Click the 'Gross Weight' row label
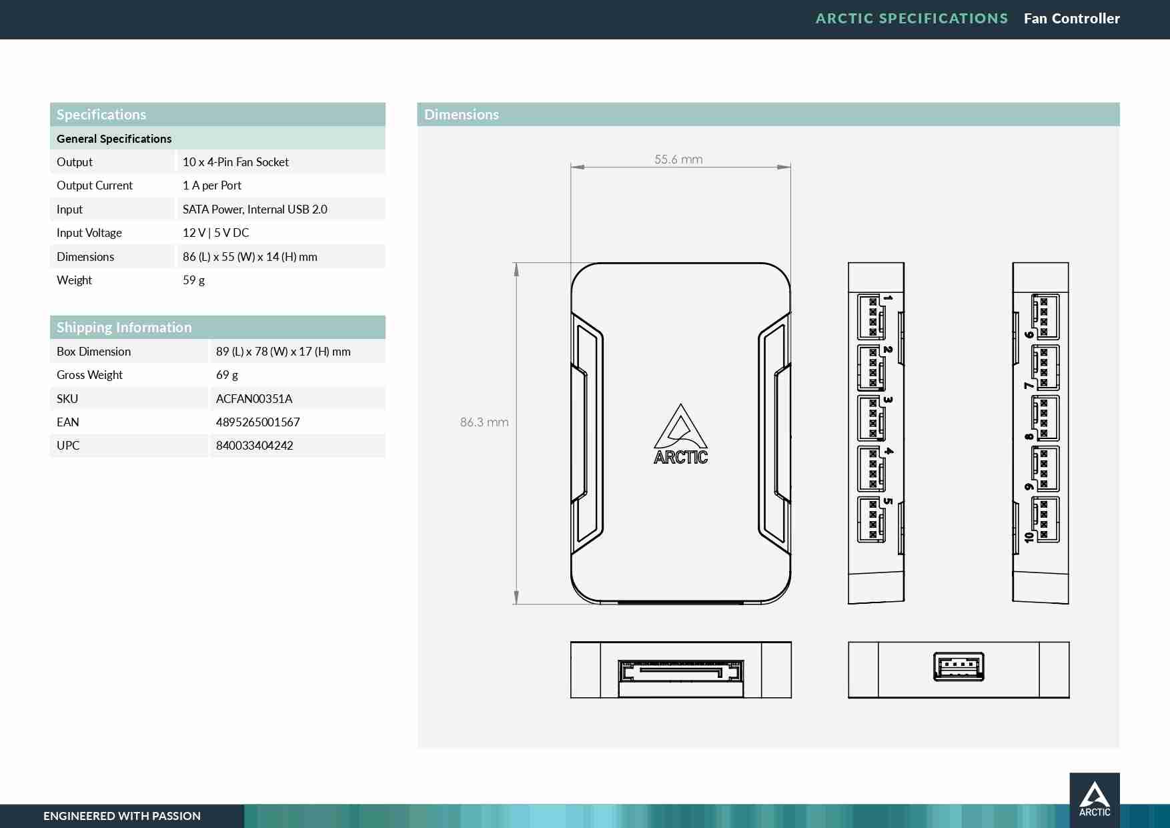 click(89, 375)
